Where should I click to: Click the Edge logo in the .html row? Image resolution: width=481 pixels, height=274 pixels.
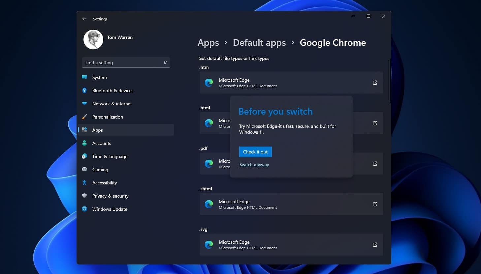(209, 123)
